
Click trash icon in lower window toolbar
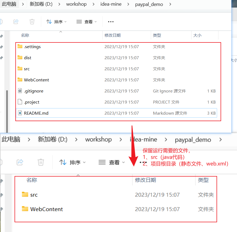[x=41, y=162]
